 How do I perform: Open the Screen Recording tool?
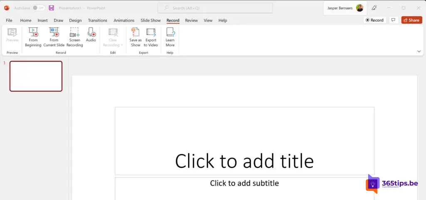tap(74, 37)
